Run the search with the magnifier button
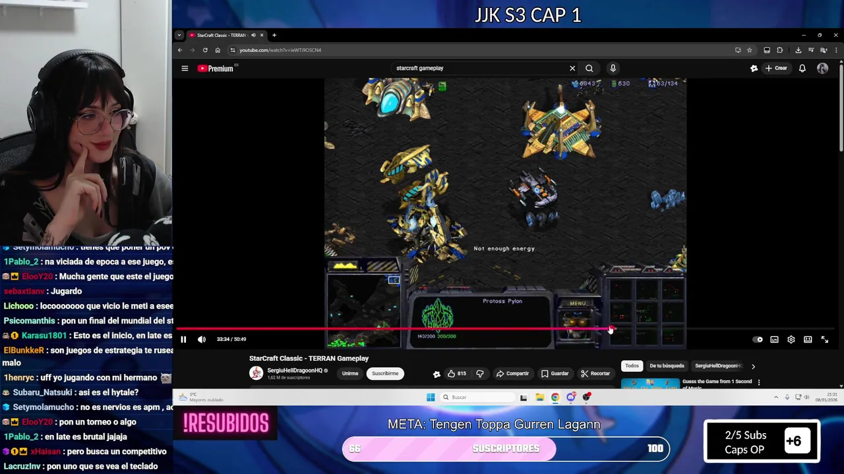Image resolution: width=844 pixels, height=474 pixels. [589, 68]
